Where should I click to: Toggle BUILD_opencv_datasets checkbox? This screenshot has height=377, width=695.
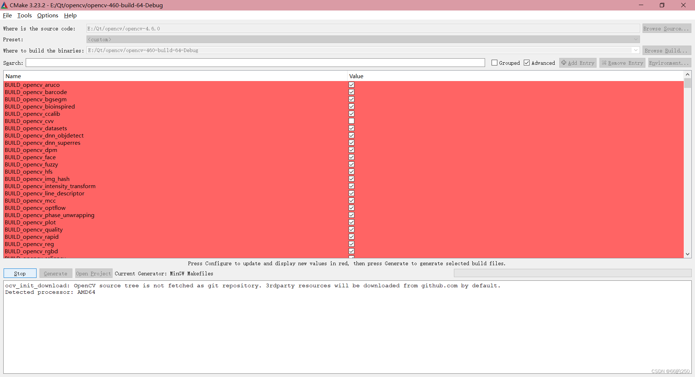coord(351,128)
